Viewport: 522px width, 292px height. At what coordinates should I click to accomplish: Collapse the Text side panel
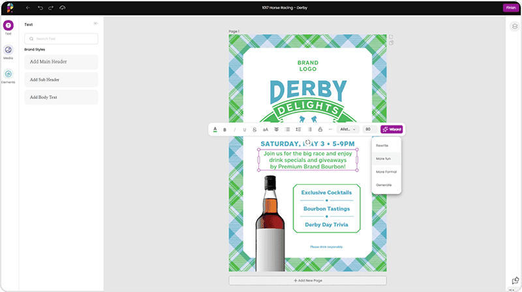(96, 24)
